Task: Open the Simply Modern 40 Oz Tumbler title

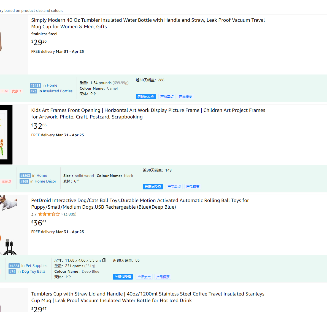Action: click(x=148, y=23)
